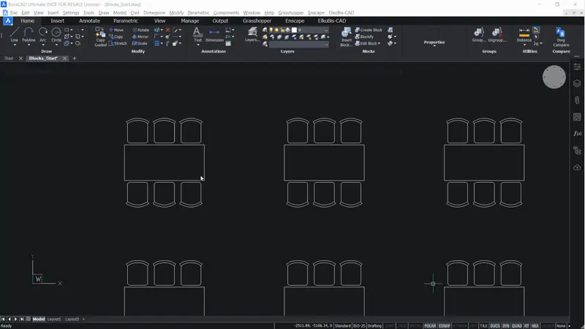The width and height of the screenshot is (585, 329).
Task: Click the red X Erase tool
Action: click(x=167, y=30)
